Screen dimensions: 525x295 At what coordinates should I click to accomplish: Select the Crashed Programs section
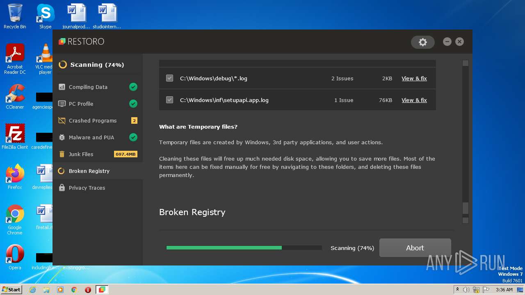(x=98, y=120)
